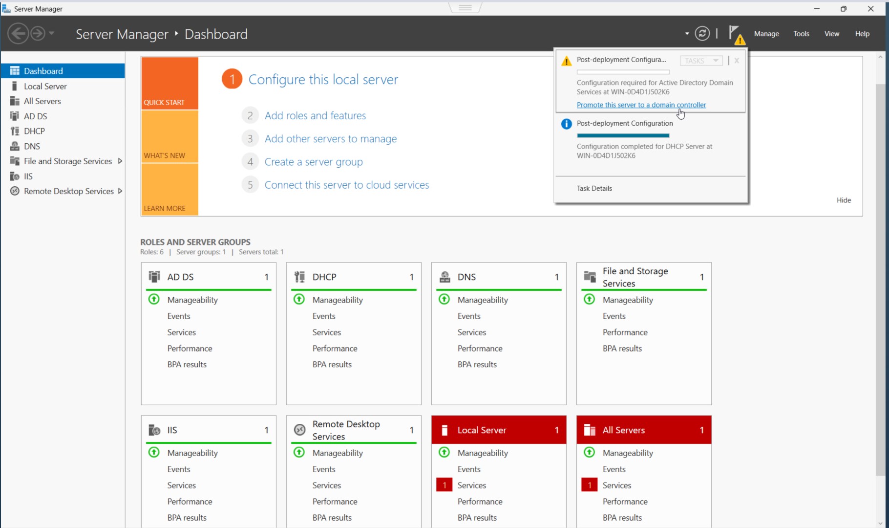
Task: Click the Remote Desktop Services sidebar icon
Action: (x=15, y=191)
